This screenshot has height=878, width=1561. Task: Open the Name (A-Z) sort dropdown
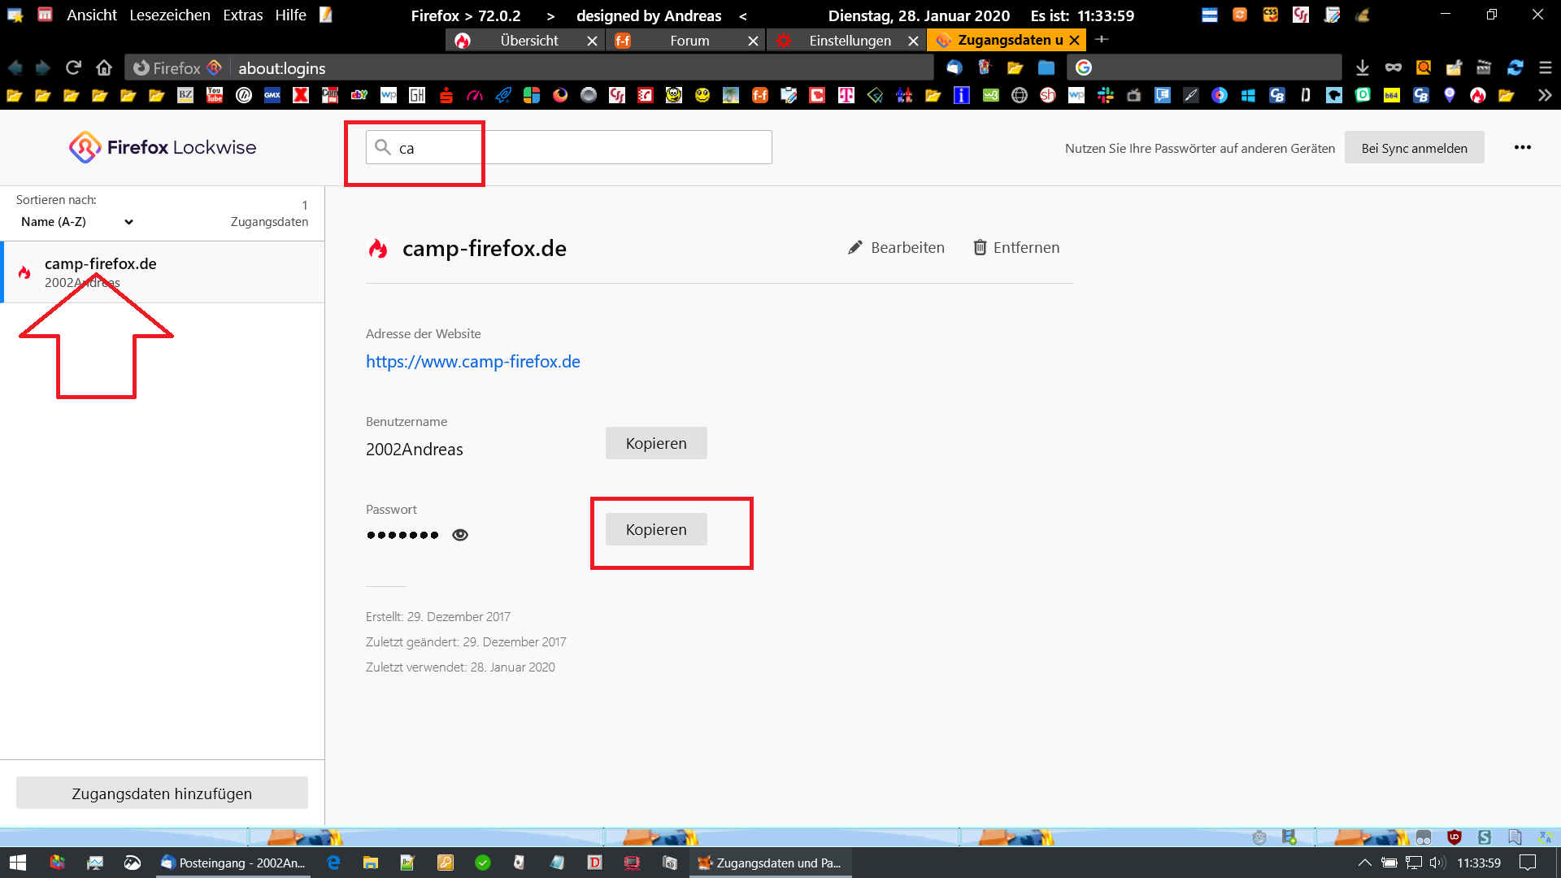(x=76, y=222)
